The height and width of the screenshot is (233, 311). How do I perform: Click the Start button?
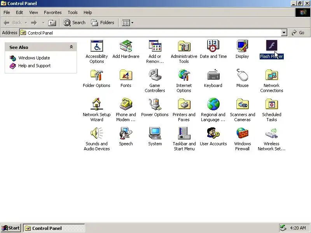pos(10,228)
